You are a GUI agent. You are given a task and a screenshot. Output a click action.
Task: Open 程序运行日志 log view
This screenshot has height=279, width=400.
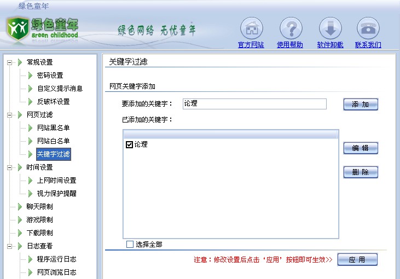[56, 259]
